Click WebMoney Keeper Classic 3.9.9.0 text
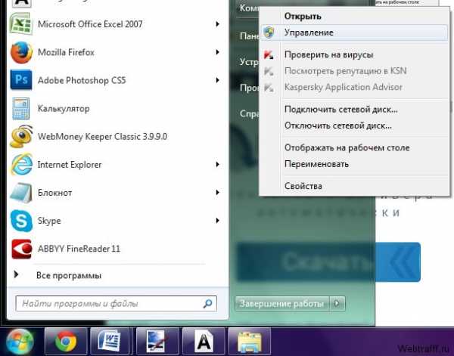The height and width of the screenshot is (356, 454). coord(102,136)
